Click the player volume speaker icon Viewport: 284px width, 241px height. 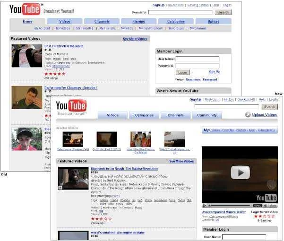pyautogui.click(x=266, y=206)
